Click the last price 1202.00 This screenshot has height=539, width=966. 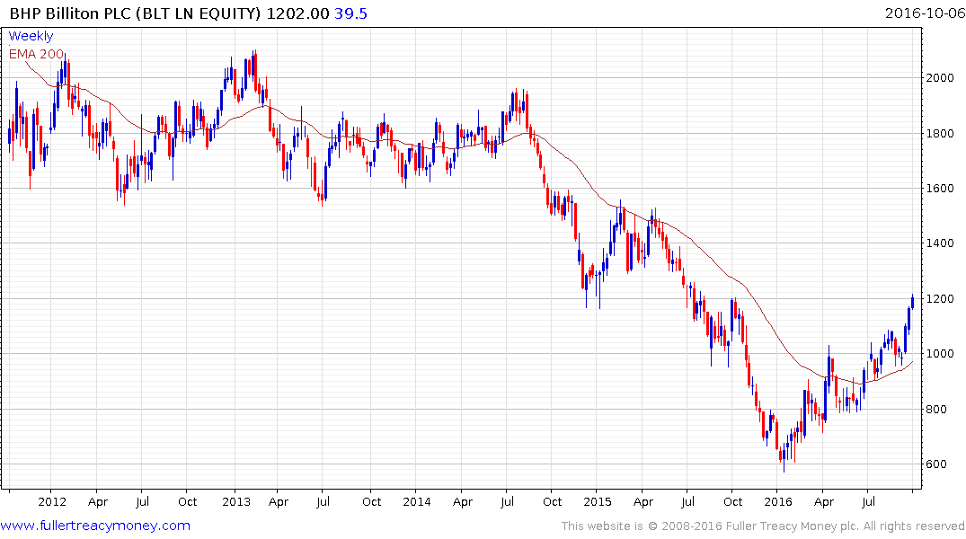[298, 13]
